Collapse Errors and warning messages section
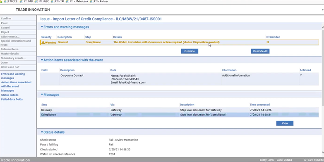Viewport: 324px width, 162px height. (42, 27)
